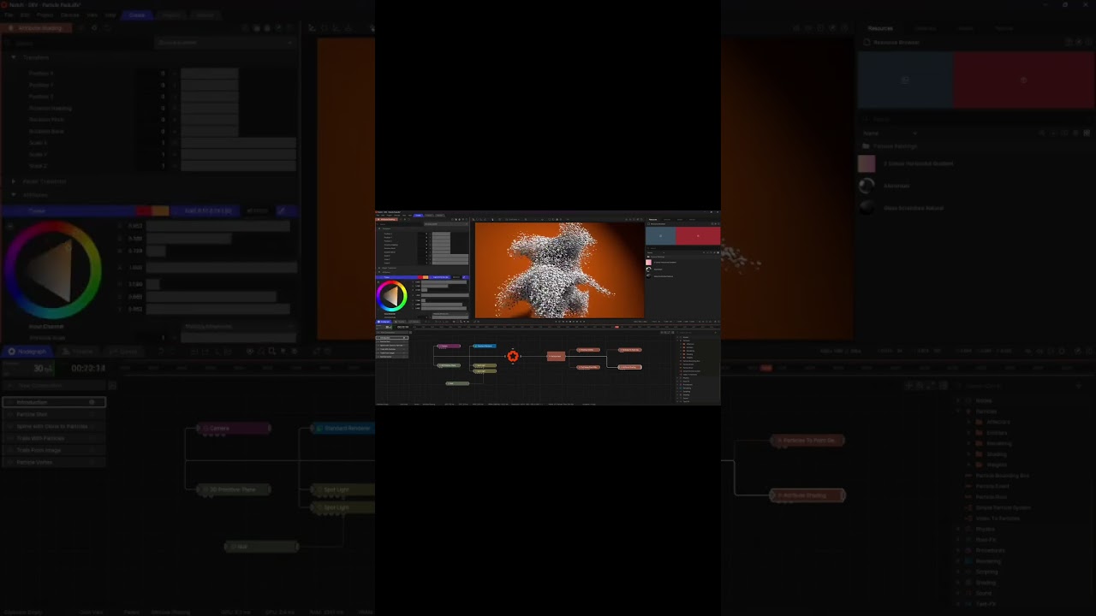Adjust the red channel slider beside colour wheel
Screen dimensions: 1096x616
[219, 227]
